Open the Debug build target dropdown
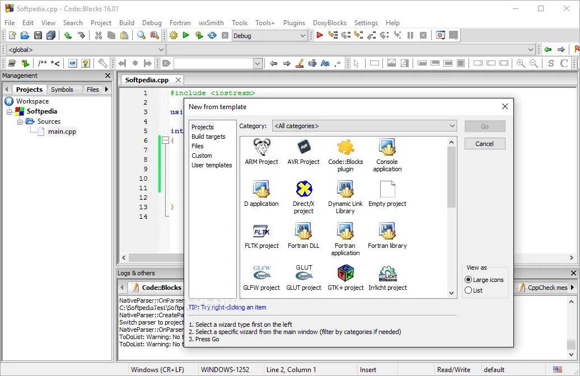 [x=270, y=35]
